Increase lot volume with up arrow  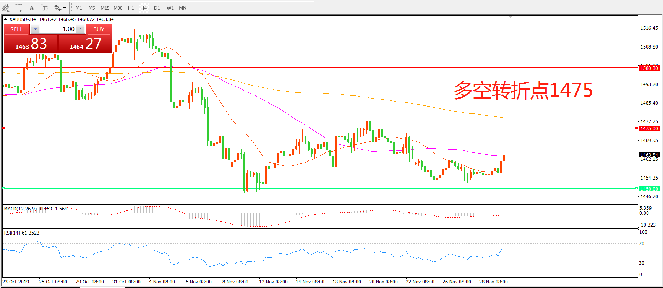point(80,29)
